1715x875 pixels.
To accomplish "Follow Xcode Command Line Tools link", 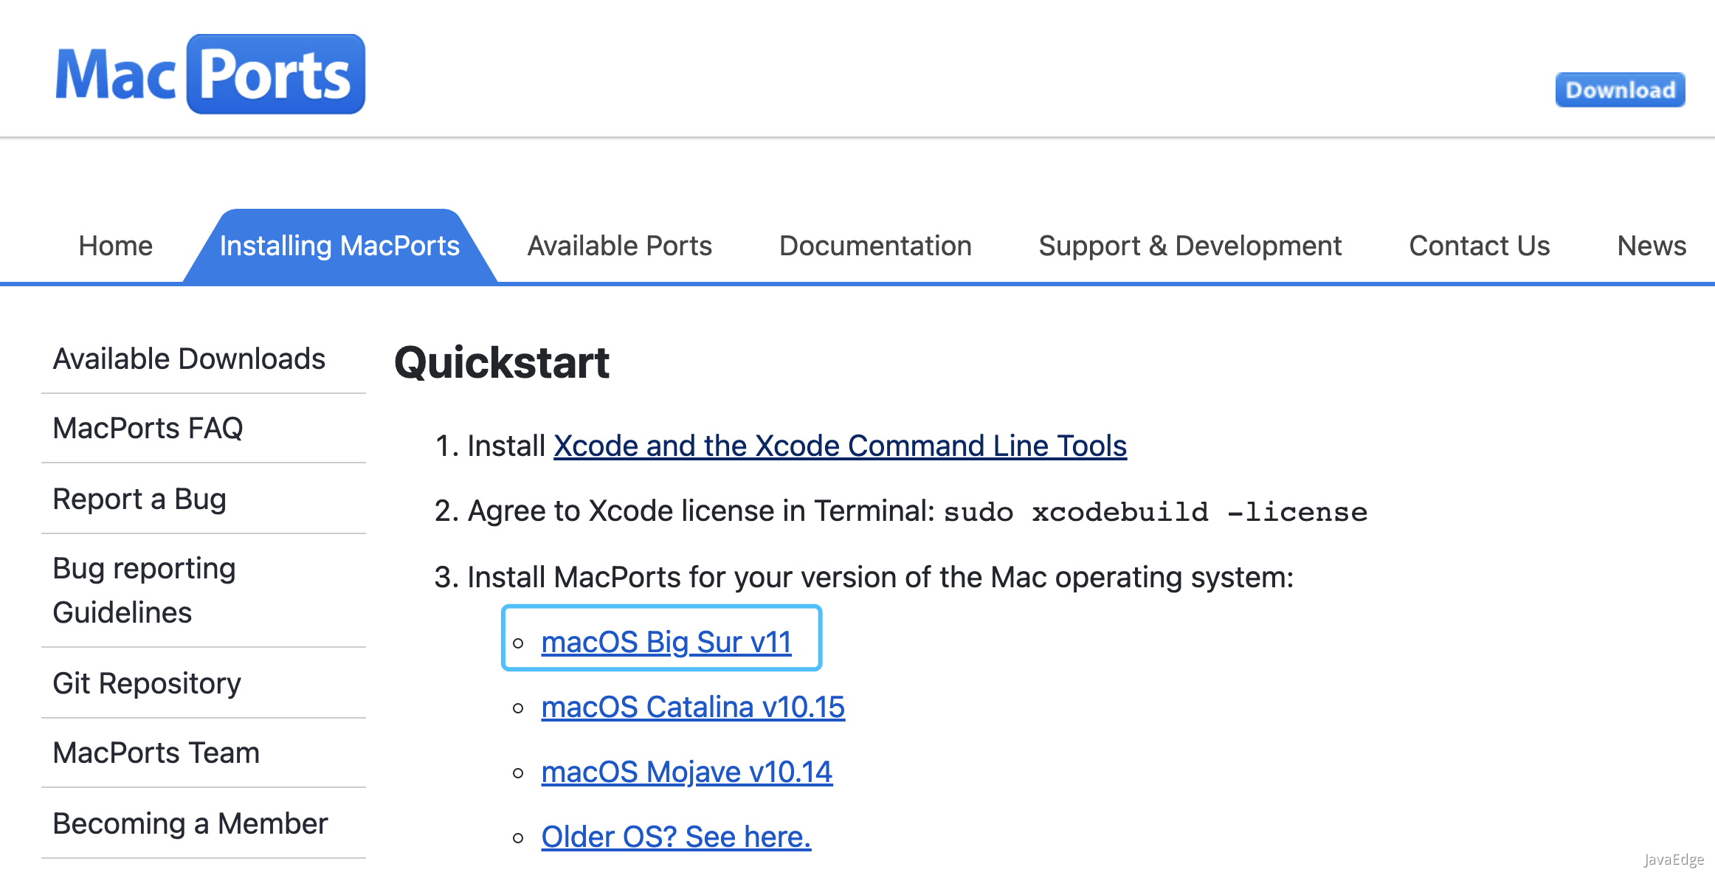I will [x=840, y=446].
